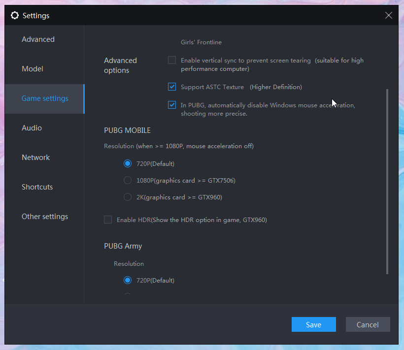Click the PUBG MOBILE section heading
The image size is (404, 350).
(x=127, y=130)
